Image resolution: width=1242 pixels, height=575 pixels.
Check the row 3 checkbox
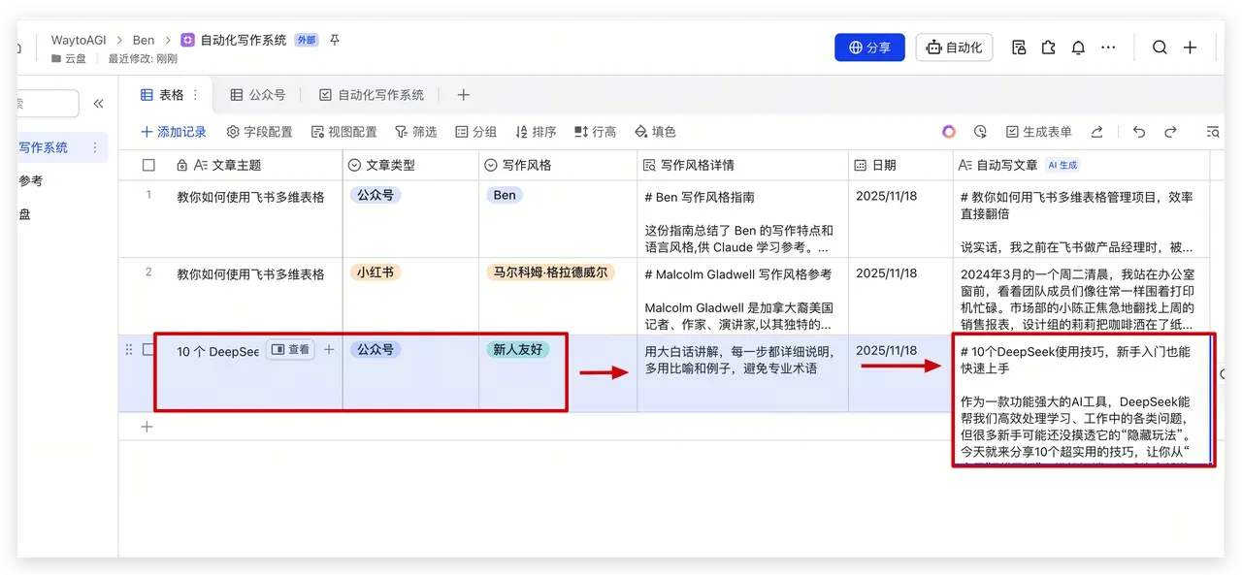pos(148,349)
